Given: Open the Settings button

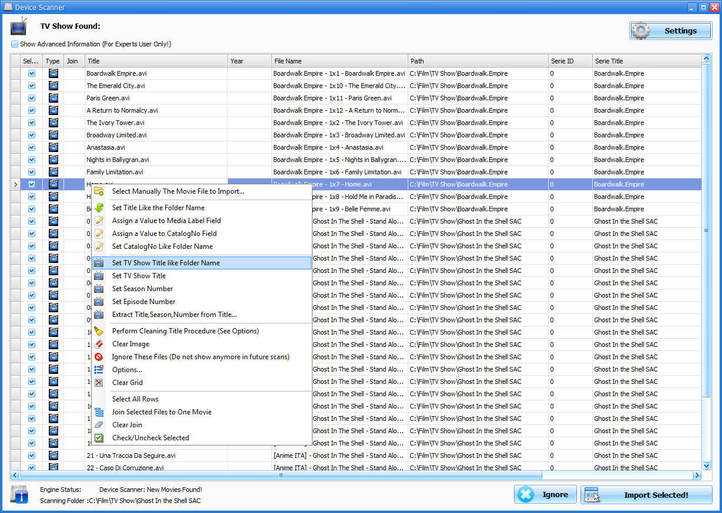Looking at the screenshot, I should (x=671, y=31).
